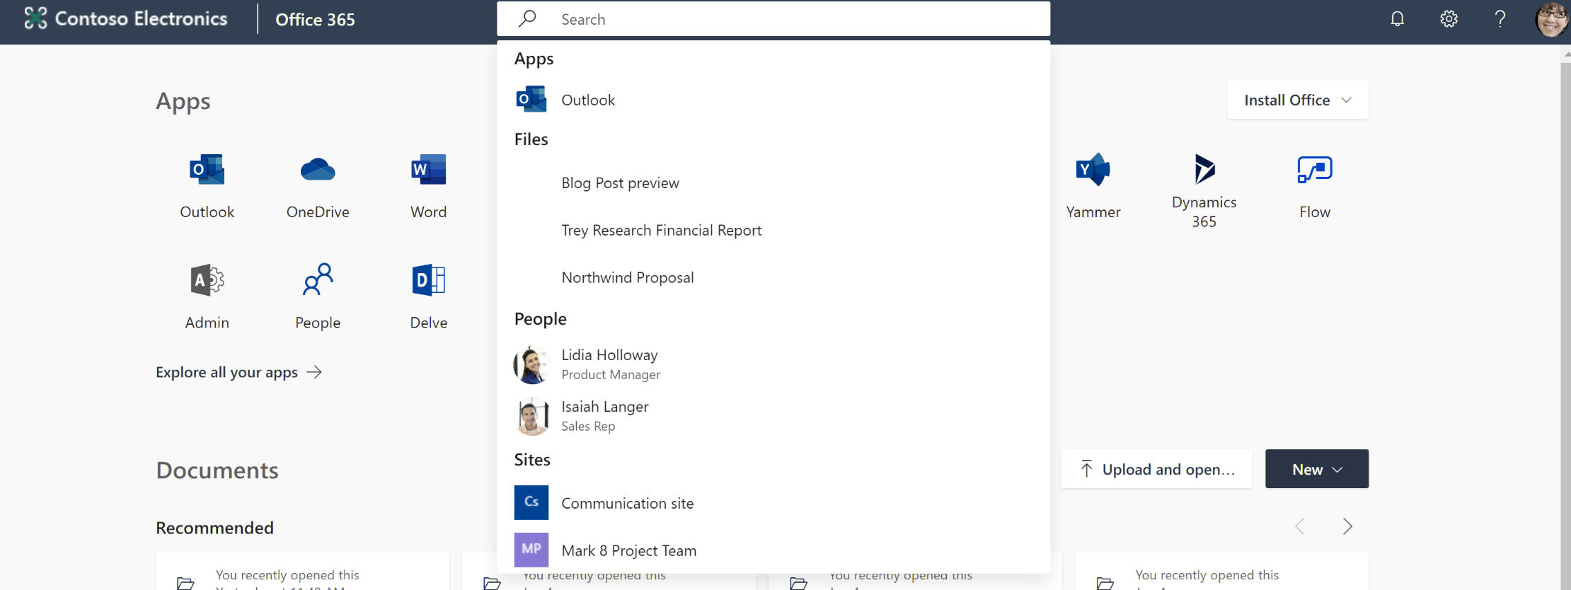Focus the Search input field

(773, 19)
